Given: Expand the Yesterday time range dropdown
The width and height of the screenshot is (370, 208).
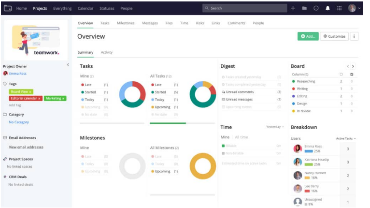Looking at the screenshot, I should coord(275,127).
